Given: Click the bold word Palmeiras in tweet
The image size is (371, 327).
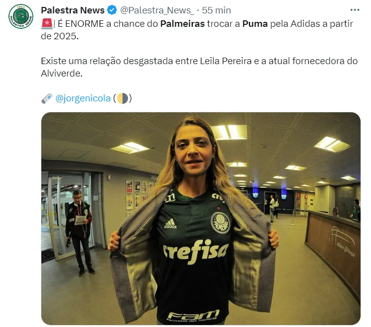Looking at the screenshot, I should pyautogui.click(x=182, y=24).
